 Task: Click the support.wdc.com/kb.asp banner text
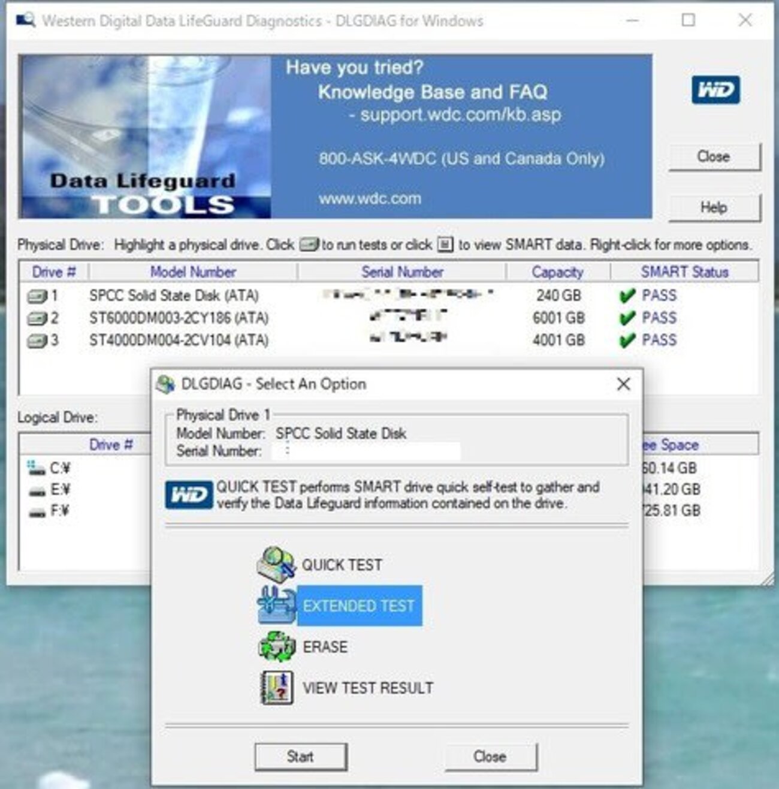click(x=460, y=114)
